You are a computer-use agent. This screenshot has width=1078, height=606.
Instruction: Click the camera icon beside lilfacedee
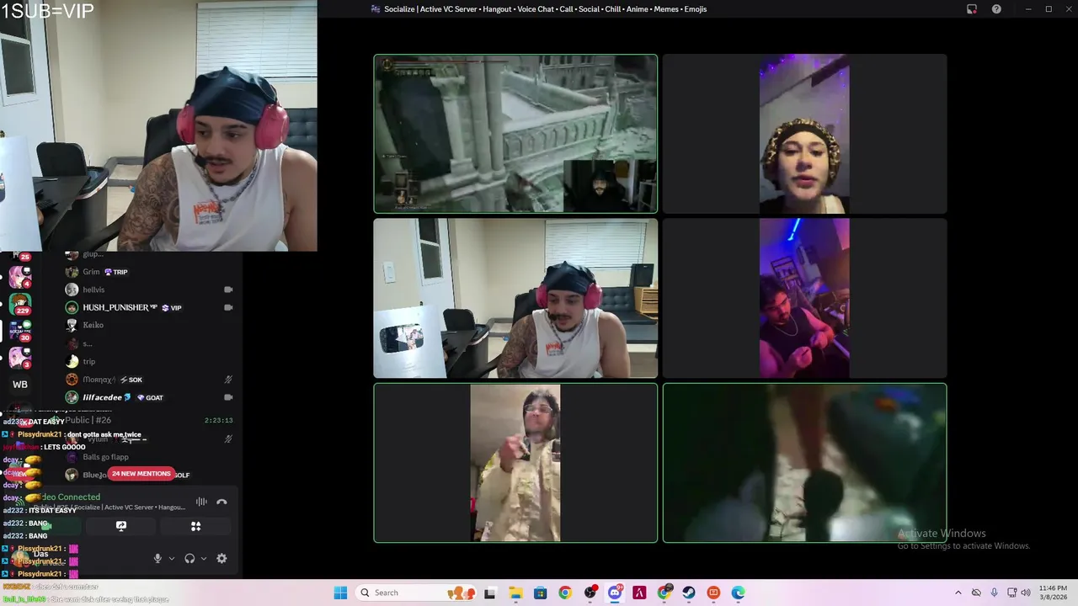[228, 397]
